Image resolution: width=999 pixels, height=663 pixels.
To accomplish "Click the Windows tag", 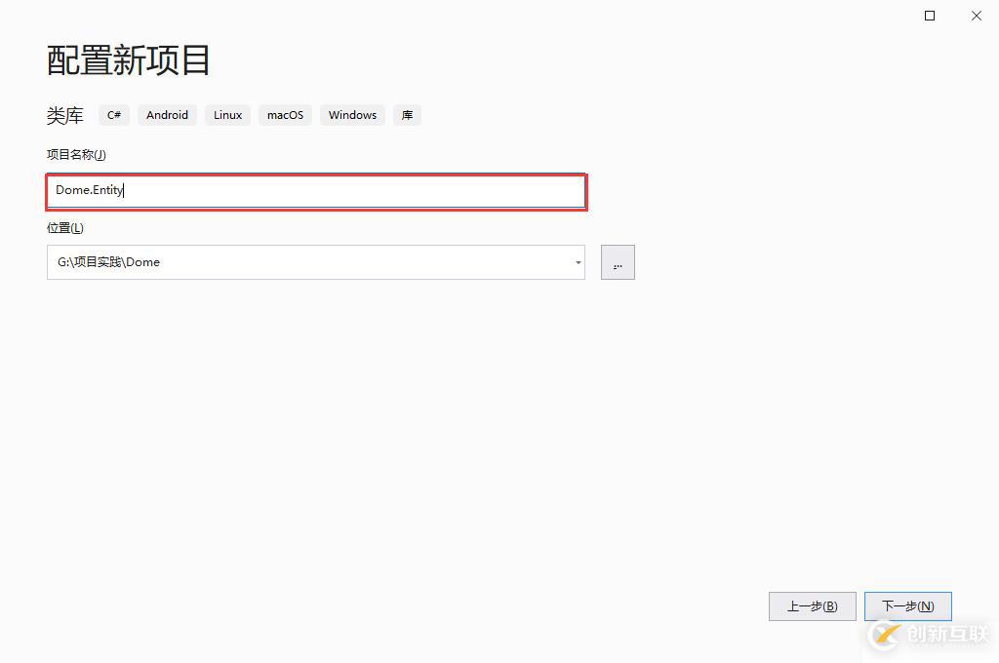I will coord(352,115).
